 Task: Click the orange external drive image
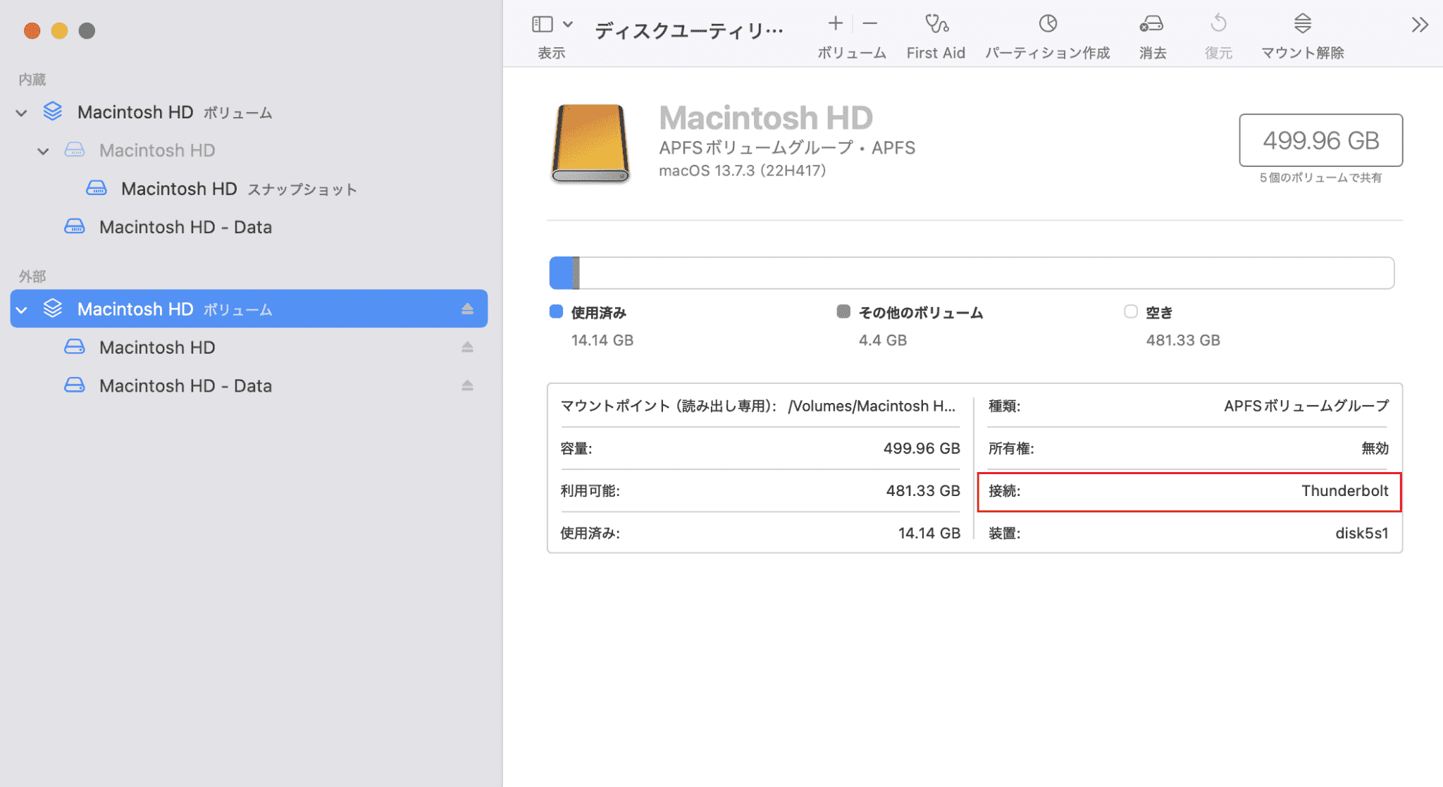tap(590, 143)
